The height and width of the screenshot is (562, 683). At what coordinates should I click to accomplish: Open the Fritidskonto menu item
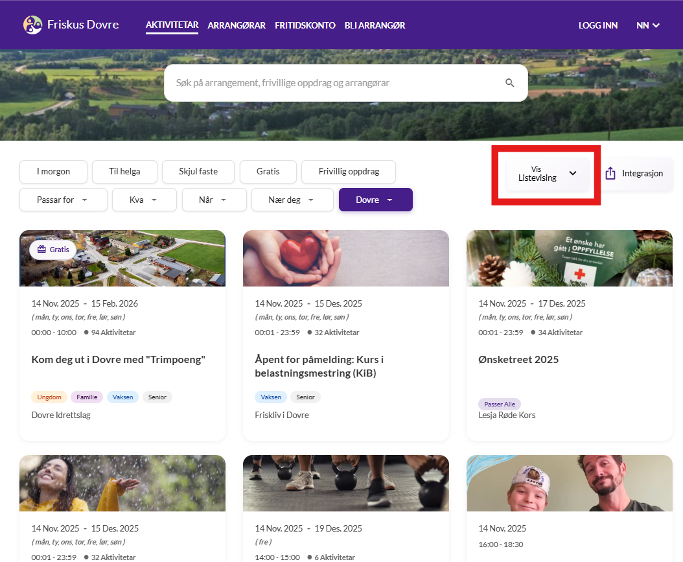tap(305, 25)
